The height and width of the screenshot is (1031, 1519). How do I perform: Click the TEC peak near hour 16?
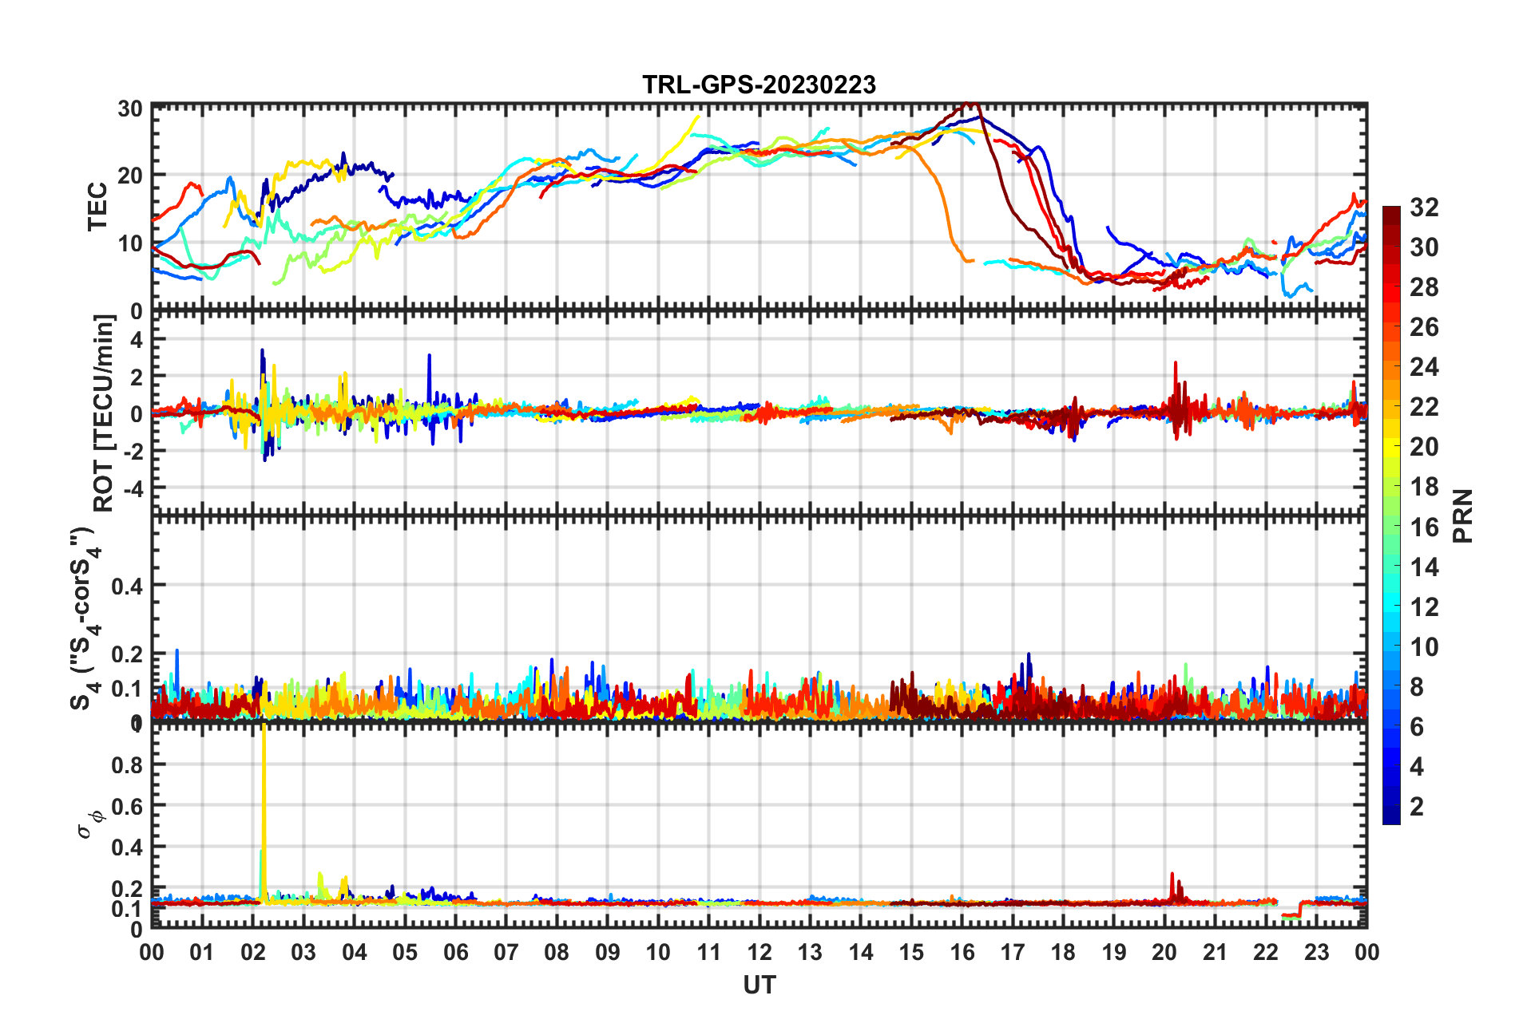969,105
